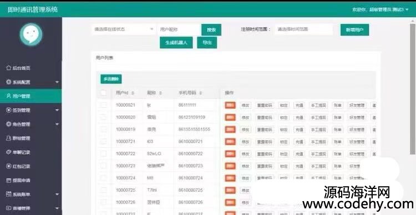Click the 红包记录 sidebar icon
The height and width of the screenshot is (215, 416).
click(x=9, y=166)
